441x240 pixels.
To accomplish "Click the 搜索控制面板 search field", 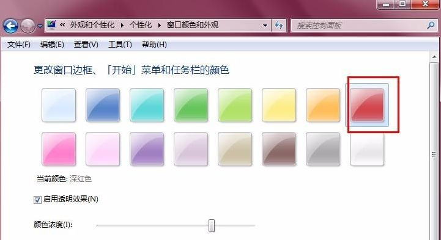I will [x=358, y=26].
